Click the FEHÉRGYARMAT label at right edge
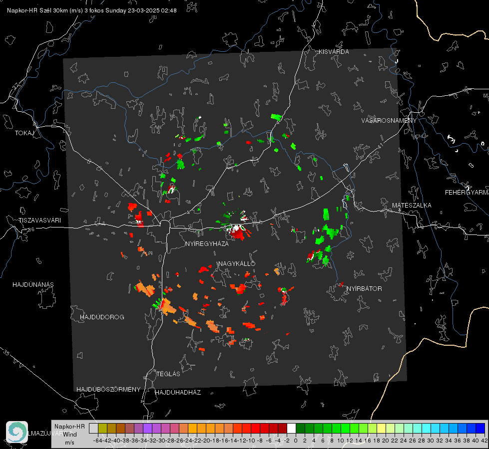The width and height of the screenshot is (489, 449). click(467, 193)
